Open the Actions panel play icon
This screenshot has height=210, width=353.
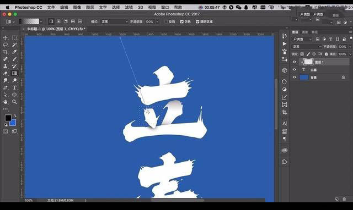pos(285,44)
